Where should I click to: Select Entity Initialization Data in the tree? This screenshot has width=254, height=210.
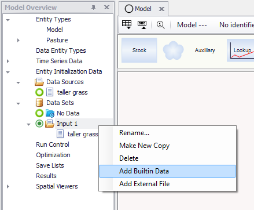pyautogui.click(x=69, y=71)
